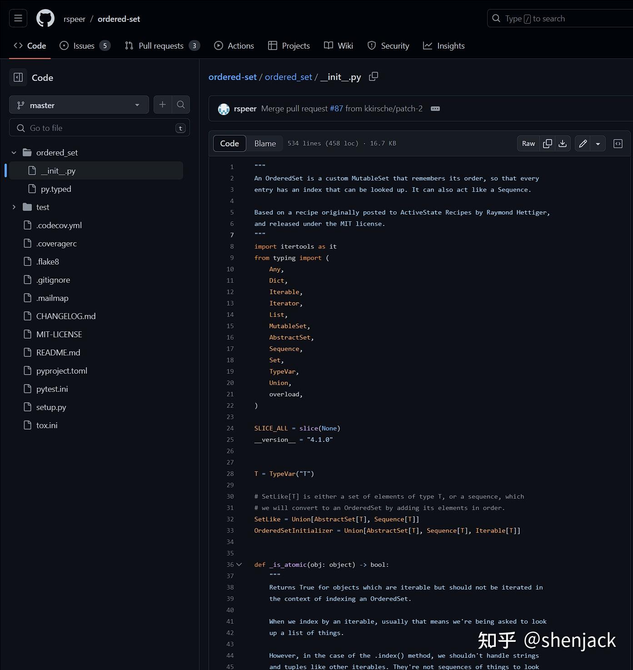
Task: Open the hamburger navigation menu
Action: [18, 19]
